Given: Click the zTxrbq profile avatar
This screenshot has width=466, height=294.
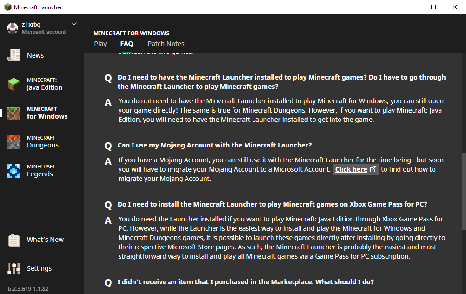Looking at the screenshot, I should (13, 28).
